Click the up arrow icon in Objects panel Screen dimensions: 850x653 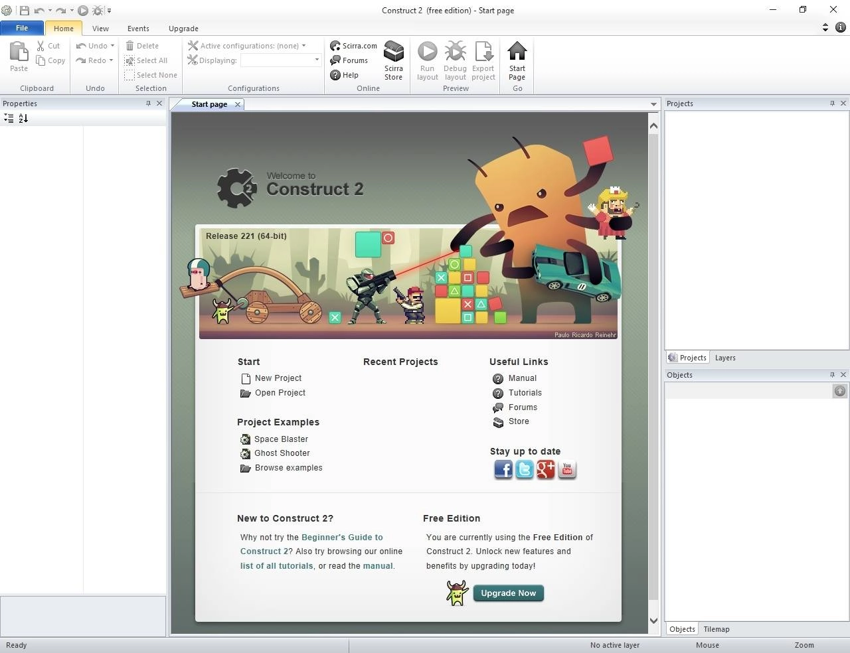[840, 391]
